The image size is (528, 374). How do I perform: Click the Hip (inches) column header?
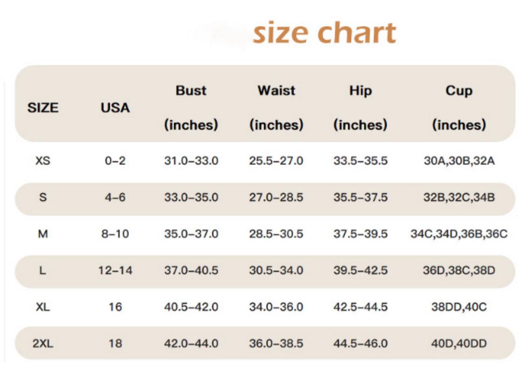point(360,107)
